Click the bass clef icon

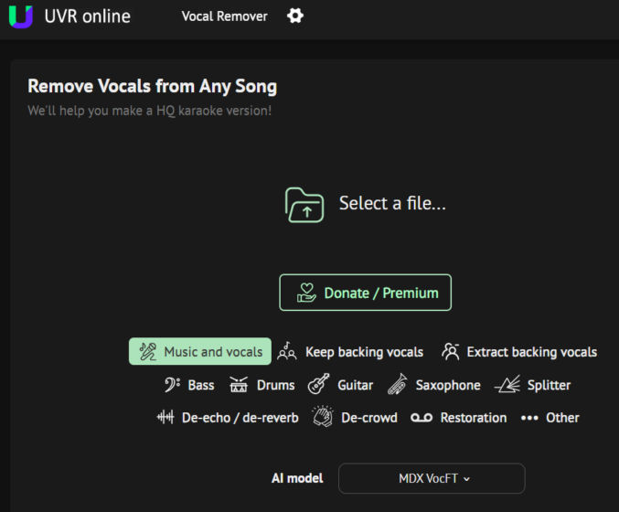point(172,385)
